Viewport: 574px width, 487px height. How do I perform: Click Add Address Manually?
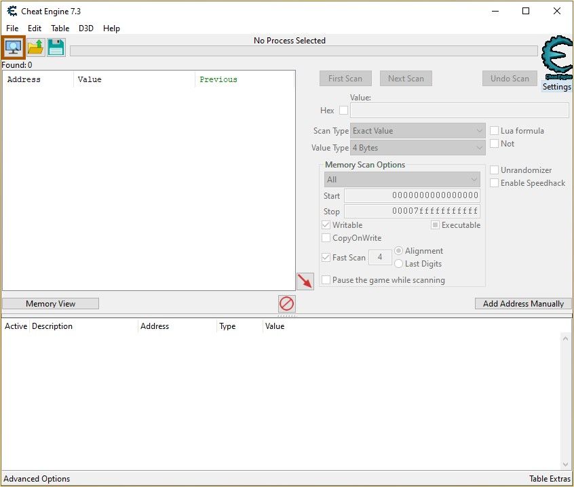[x=523, y=303]
